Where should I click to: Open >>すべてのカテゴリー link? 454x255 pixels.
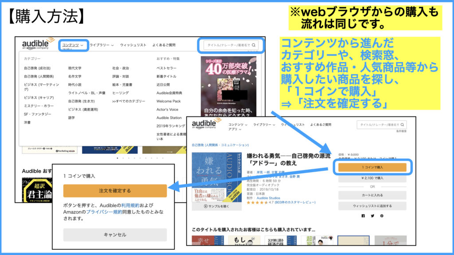pyautogui.click(x=129, y=101)
